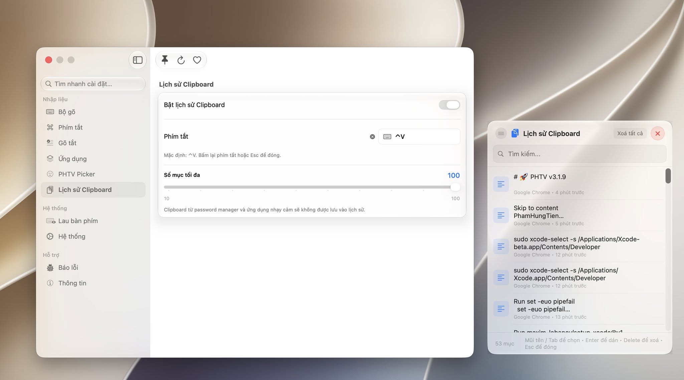Click the text icon beside Skip to content
Screen dimensions: 684x380
(x=501, y=215)
